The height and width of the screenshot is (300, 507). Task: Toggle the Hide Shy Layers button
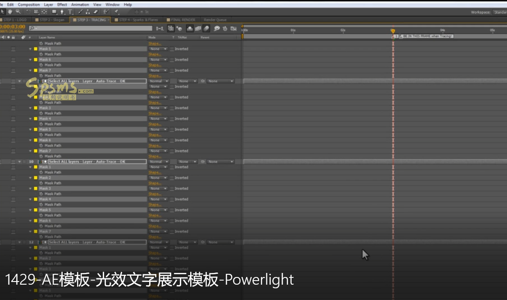tap(190, 28)
